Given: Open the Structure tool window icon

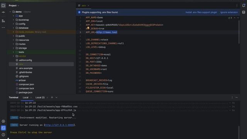Looking at the screenshot, I should tap(3, 21).
